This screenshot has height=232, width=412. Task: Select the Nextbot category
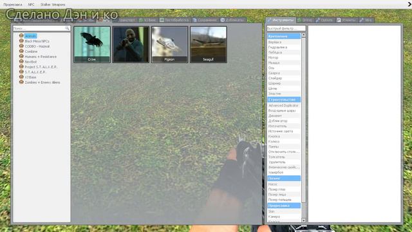31,62
